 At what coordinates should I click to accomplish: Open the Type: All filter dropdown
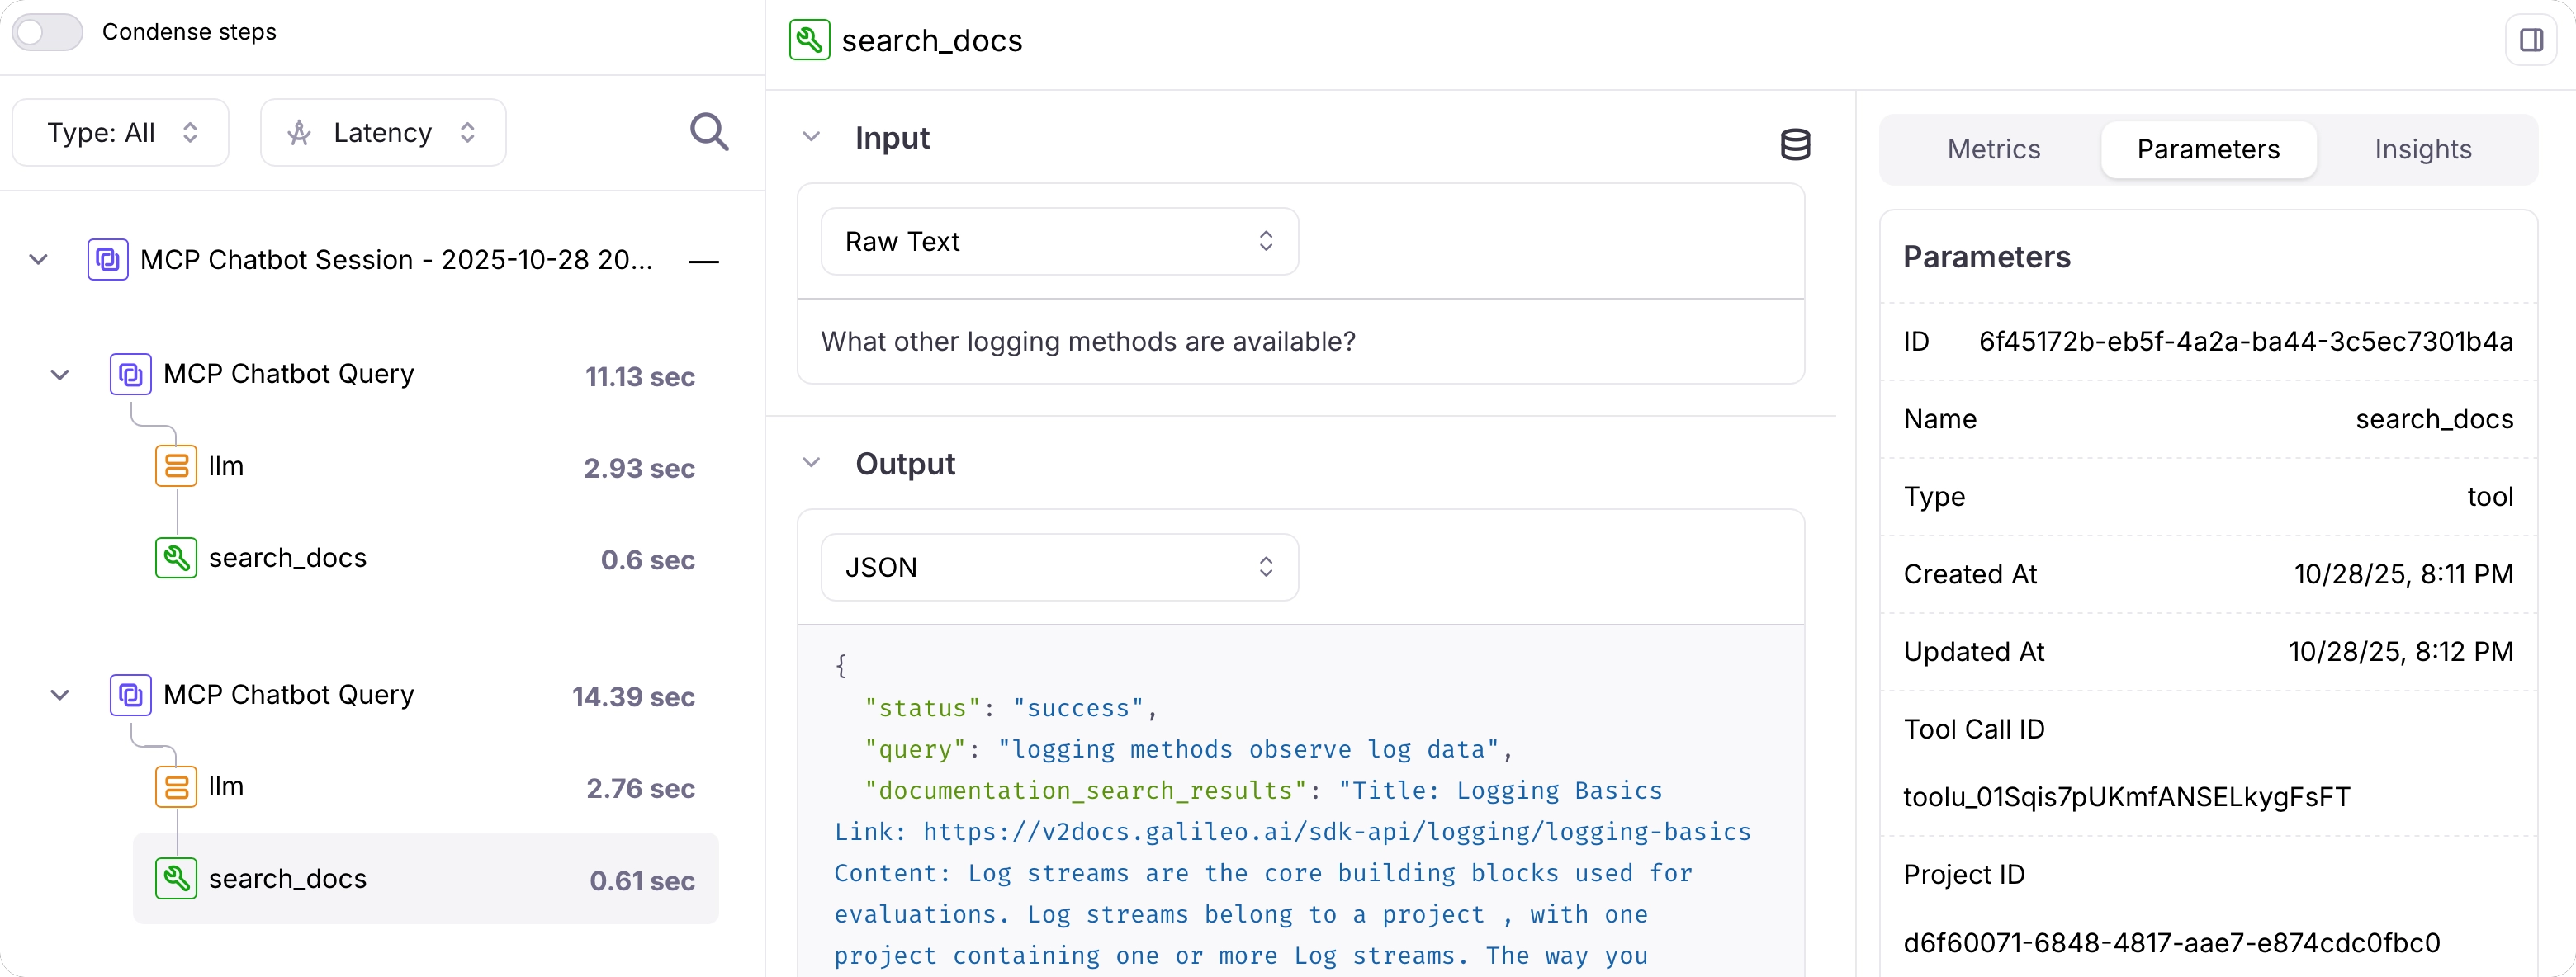point(121,133)
